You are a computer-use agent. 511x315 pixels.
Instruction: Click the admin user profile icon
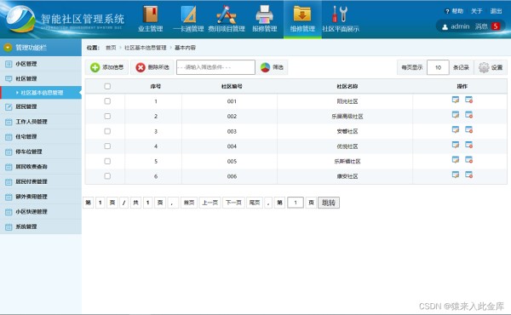pyautogui.click(x=445, y=26)
